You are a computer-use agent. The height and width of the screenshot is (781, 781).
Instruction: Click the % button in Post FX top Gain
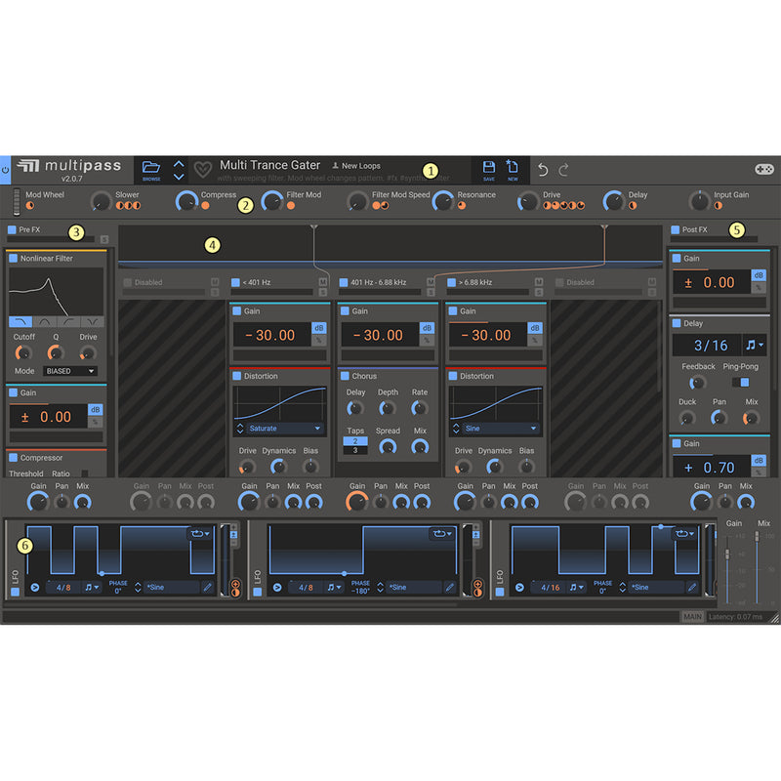coord(759,287)
